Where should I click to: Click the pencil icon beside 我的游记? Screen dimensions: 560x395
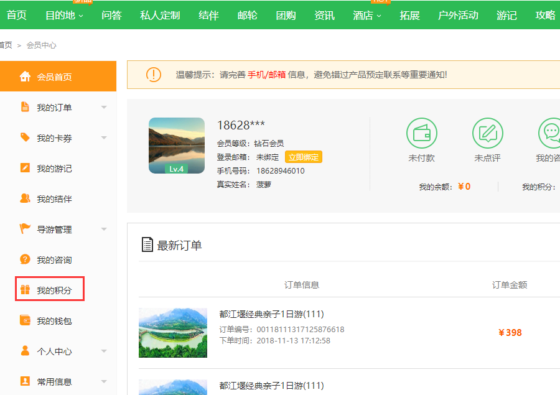click(x=25, y=168)
